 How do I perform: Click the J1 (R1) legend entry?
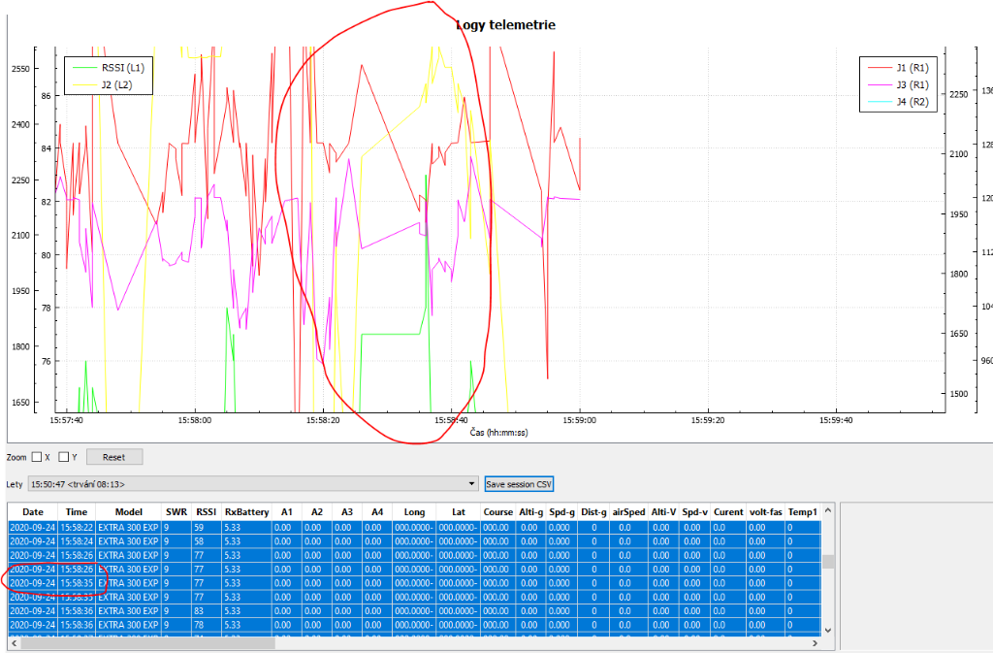tap(912, 68)
